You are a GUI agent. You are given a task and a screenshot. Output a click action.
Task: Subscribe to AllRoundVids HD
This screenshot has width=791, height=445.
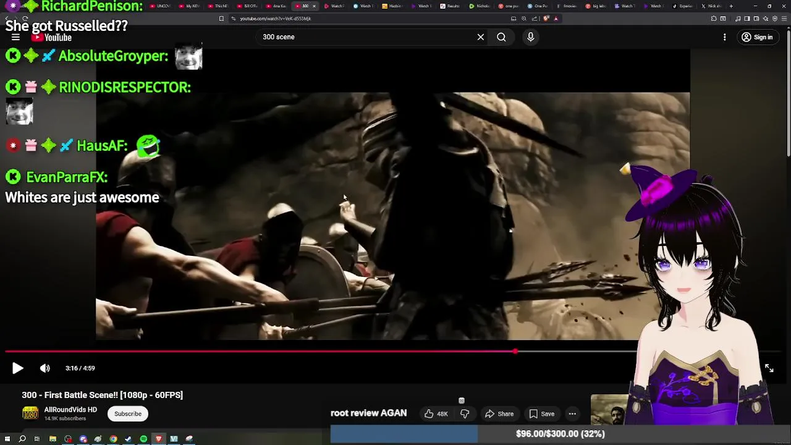128,414
